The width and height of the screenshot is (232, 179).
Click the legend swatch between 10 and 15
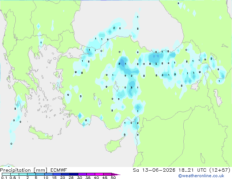coord(48,174)
